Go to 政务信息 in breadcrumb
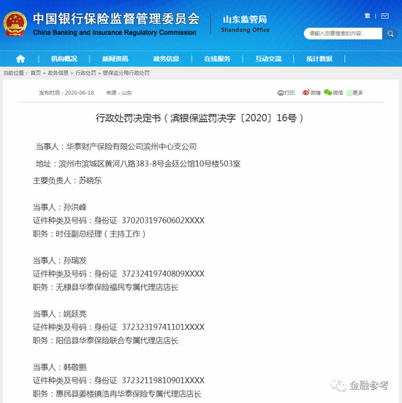This screenshot has width=402, height=403. coord(58,73)
